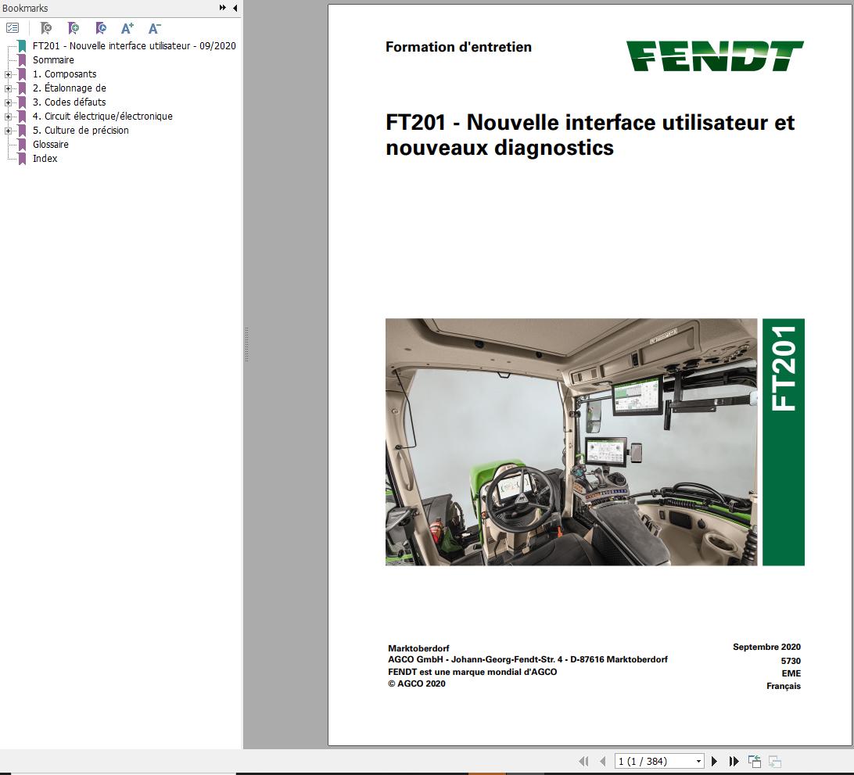Click the bookmark icon beside Glossaire
This screenshot has width=854, height=775.
point(22,145)
